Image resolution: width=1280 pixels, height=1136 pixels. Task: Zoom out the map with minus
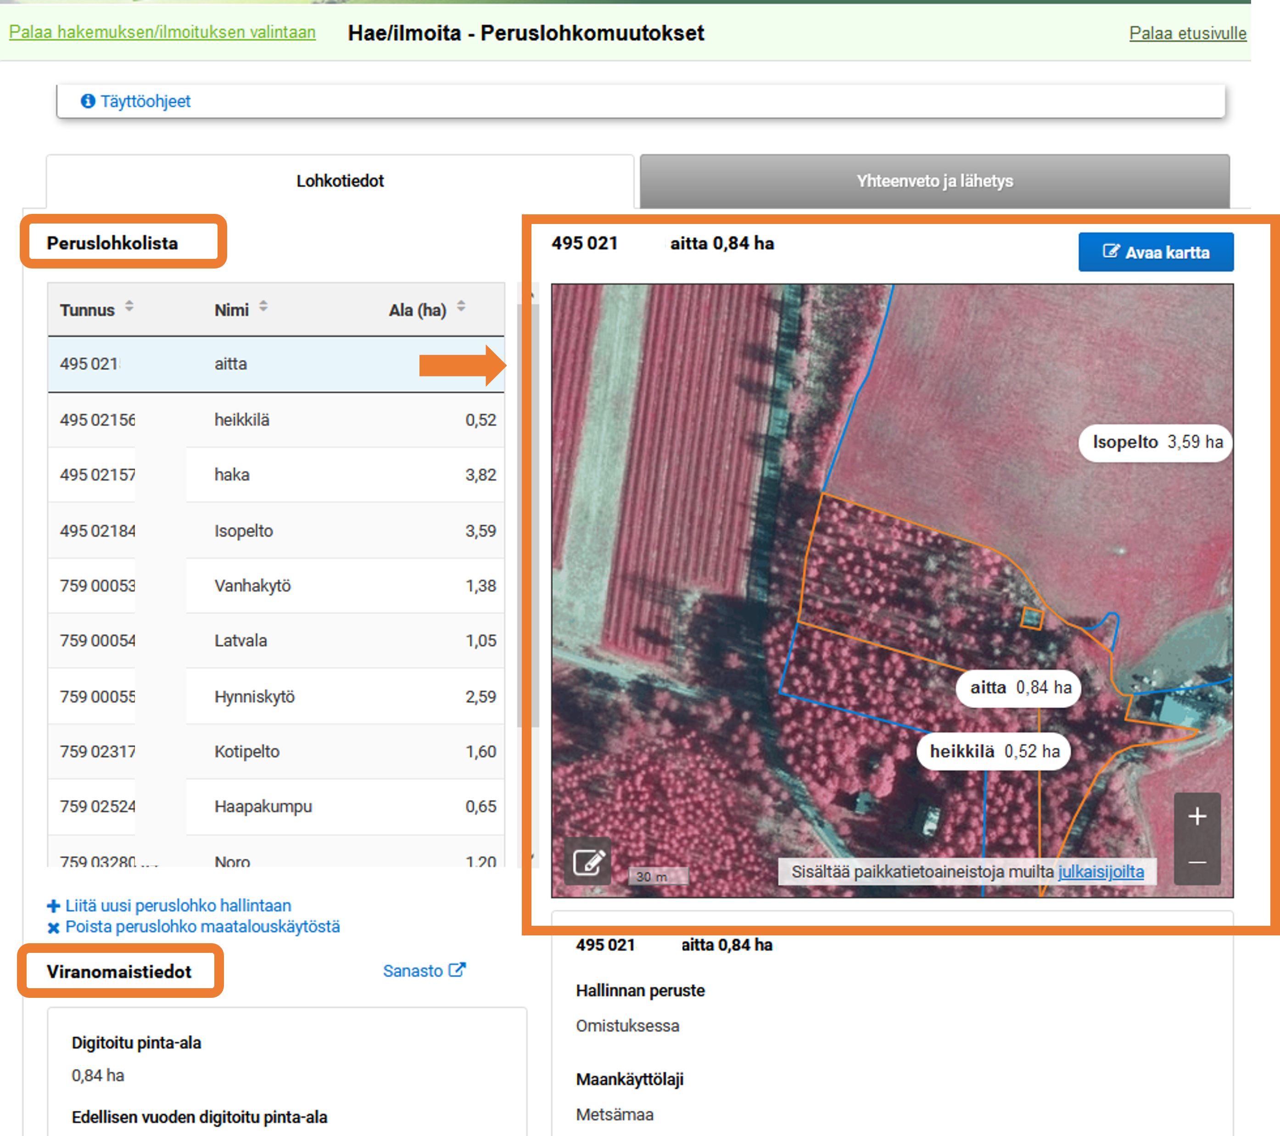coord(1197,862)
